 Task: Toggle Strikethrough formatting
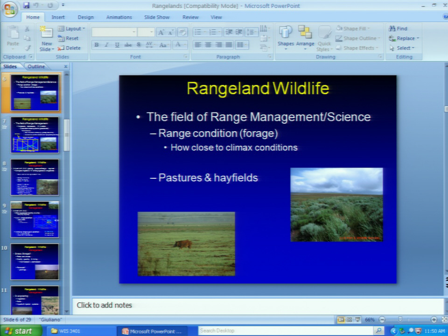[x=128, y=45]
